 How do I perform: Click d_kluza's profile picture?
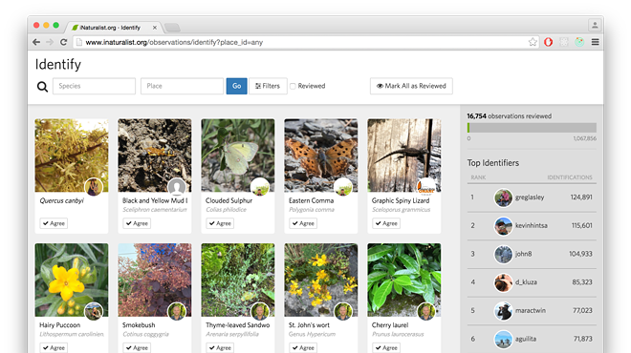pyautogui.click(x=503, y=282)
